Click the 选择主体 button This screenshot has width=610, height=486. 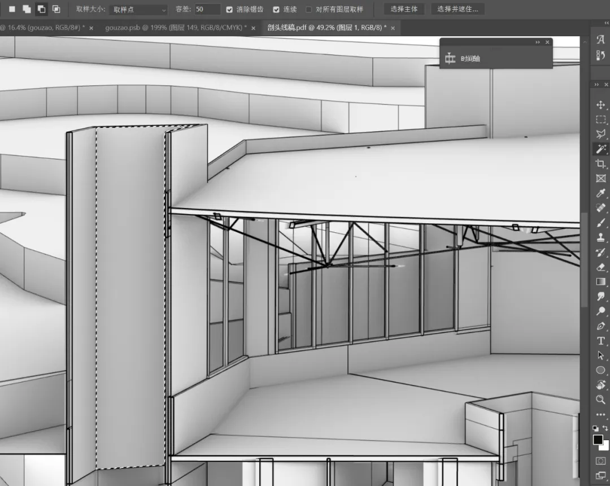[x=404, y=9]
